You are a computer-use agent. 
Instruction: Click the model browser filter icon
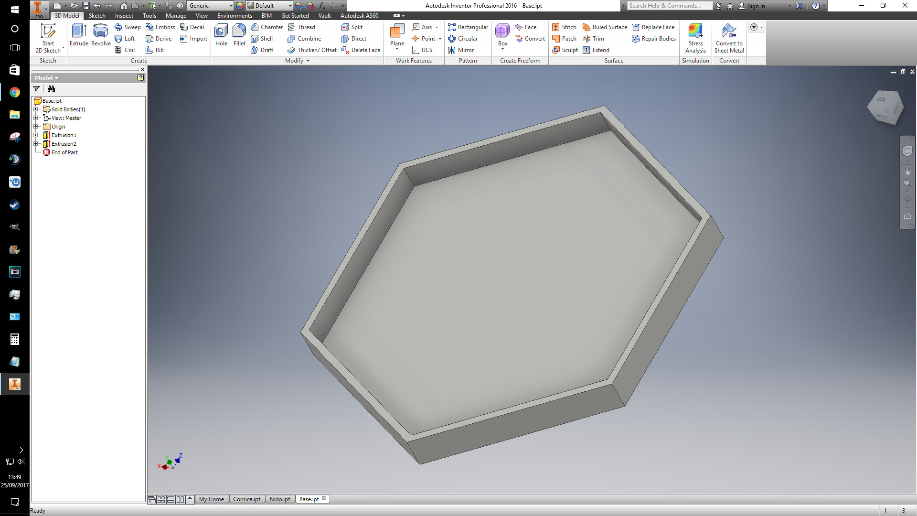pos(36,89)
